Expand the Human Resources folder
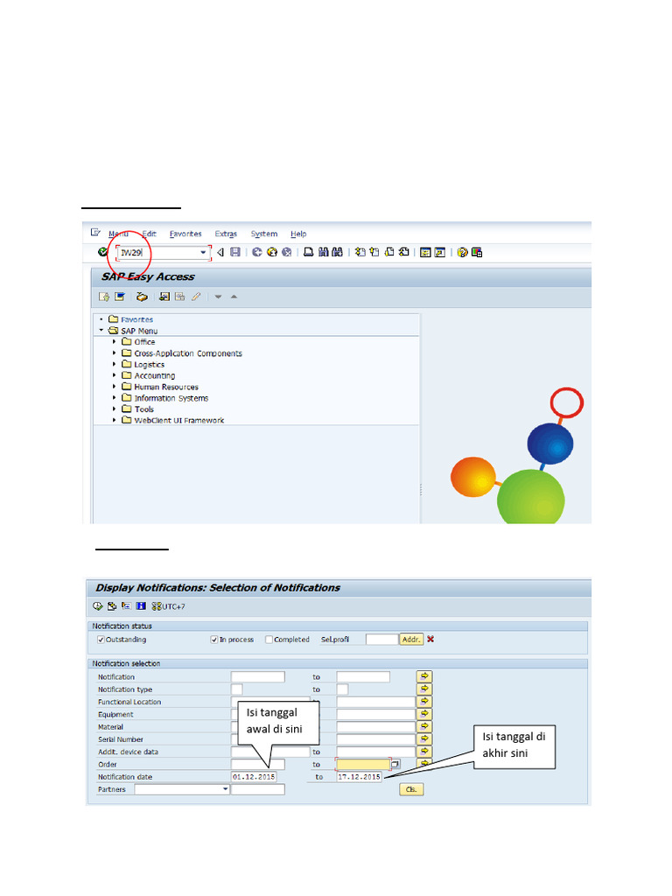672x896 pixels. point(115,386)
